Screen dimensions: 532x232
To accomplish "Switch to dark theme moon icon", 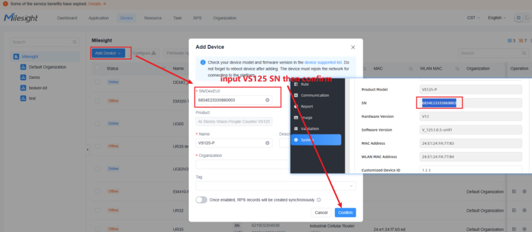I will tap(527, 18).
